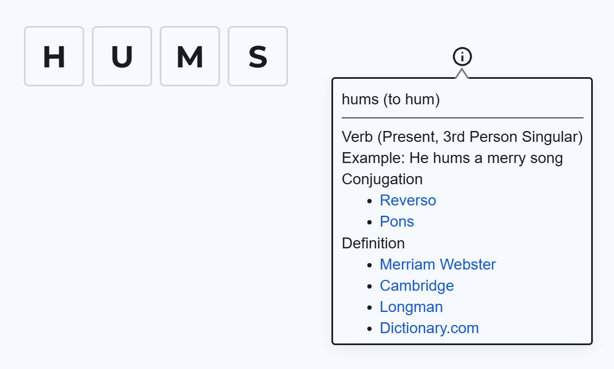
Task: Open the Longman definition link
Action: [411, 307]
